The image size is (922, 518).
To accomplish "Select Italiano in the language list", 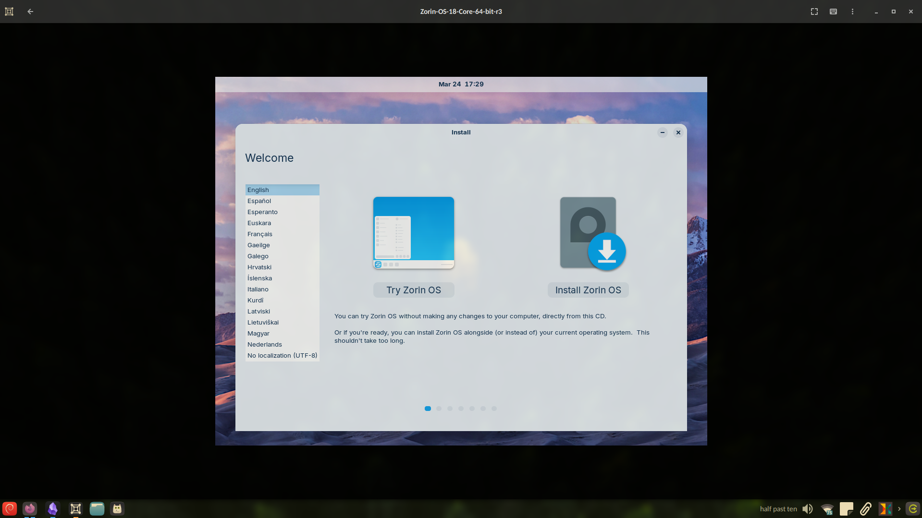I will (283, 289).
